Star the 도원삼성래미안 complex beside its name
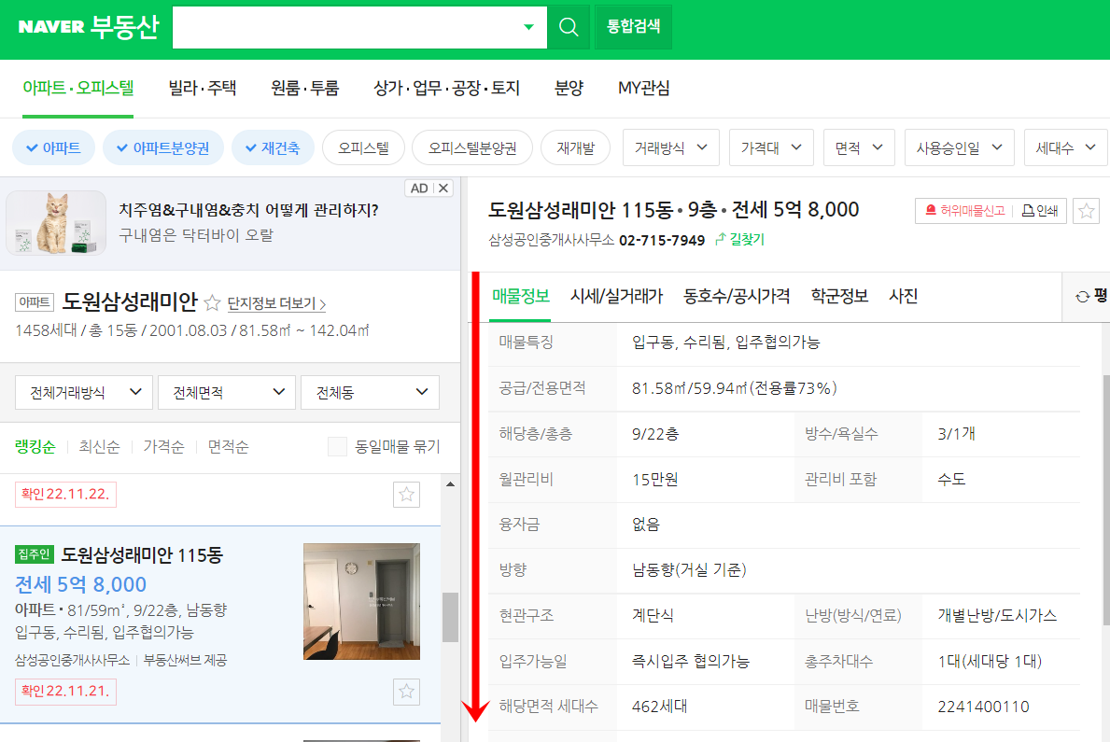Viewport: 1110px width, 742px height. tap(212, 302)
